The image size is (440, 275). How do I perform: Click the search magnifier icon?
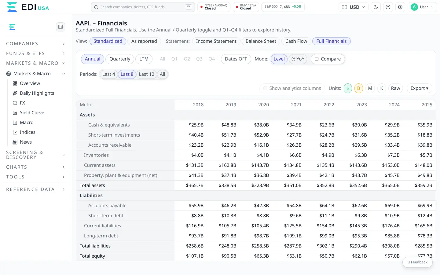click(x=96, y=7)
